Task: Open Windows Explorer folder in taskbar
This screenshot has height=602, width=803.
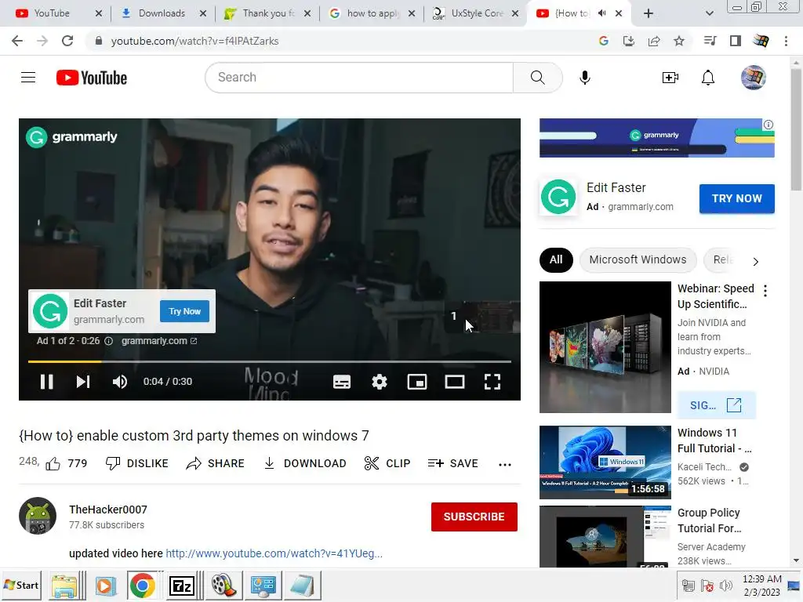Action: click(64, 586)
